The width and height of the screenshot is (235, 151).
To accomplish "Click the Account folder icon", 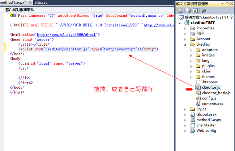I will 192,39.
